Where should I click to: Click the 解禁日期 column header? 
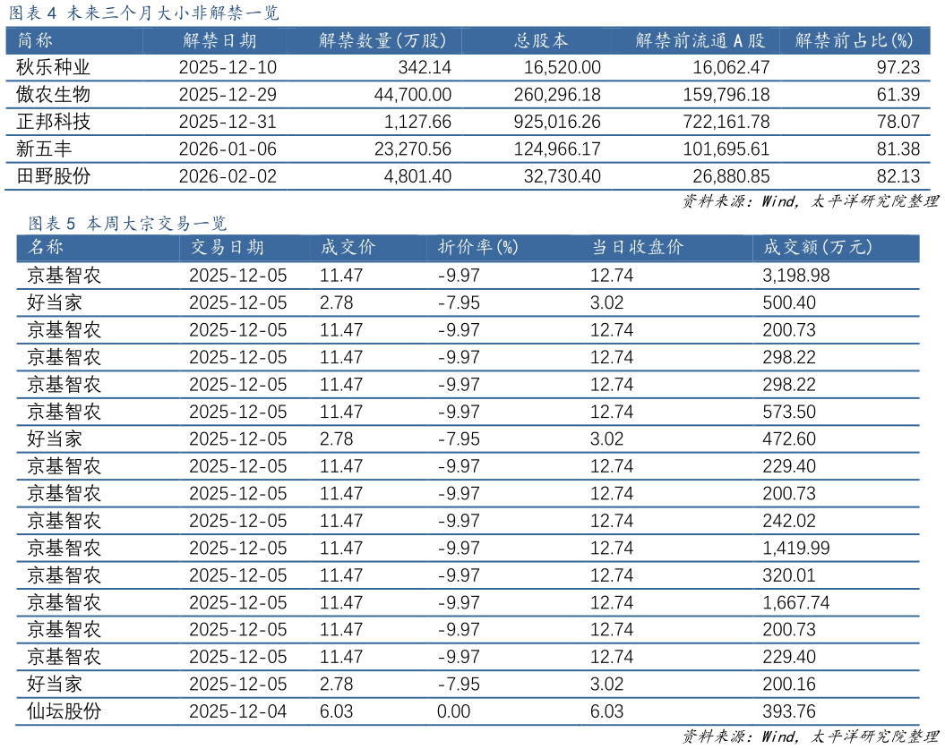(x=219, y=40)
